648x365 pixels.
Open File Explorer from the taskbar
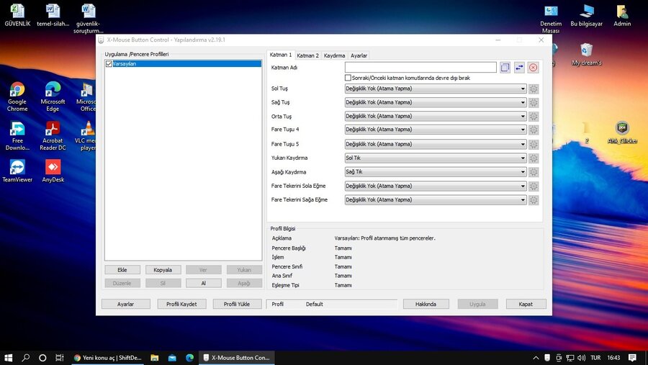coord(173,358)
